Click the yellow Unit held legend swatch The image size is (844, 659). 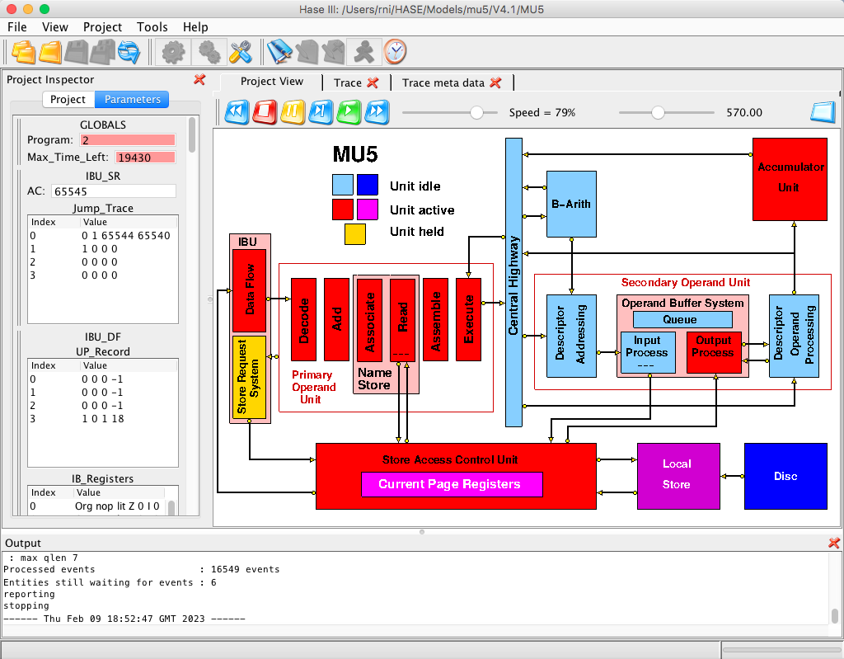click(355, 234)
